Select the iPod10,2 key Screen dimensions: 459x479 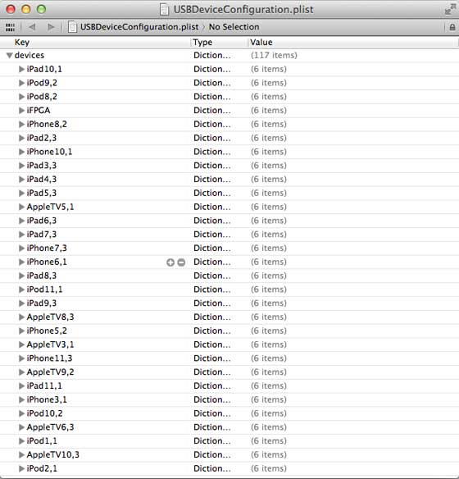point(44,413)
